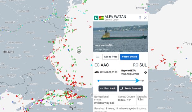Show the Route forecast

(131, 88)
